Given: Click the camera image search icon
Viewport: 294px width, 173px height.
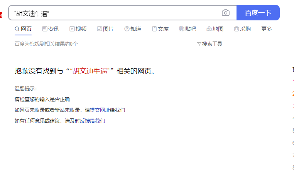Looking at the screenshot, I should coord(226,13).
